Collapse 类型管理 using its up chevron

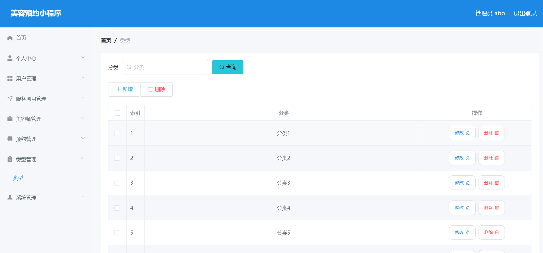pos(83,158)
